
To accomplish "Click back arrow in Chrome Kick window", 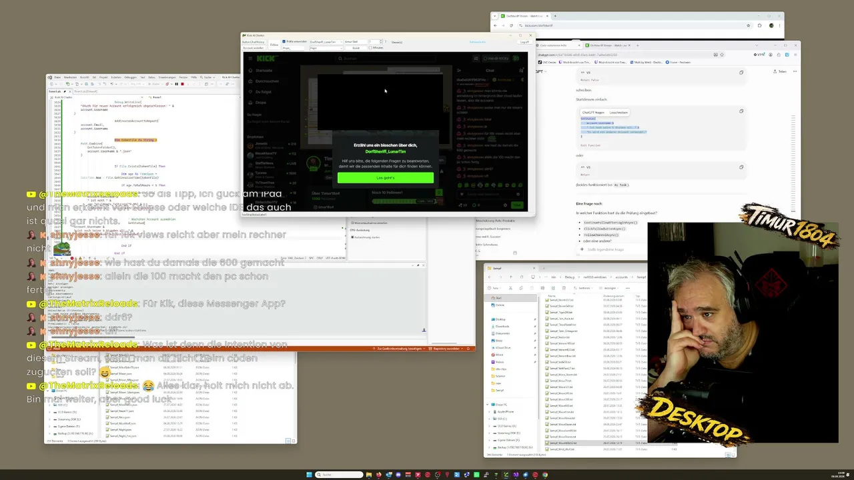I will pyautogui.click(x=495, y=25).
